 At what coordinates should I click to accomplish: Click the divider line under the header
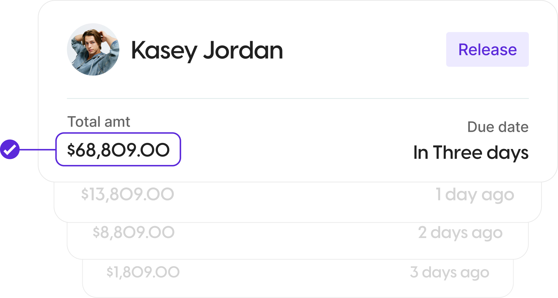click(x=298, y=99)
